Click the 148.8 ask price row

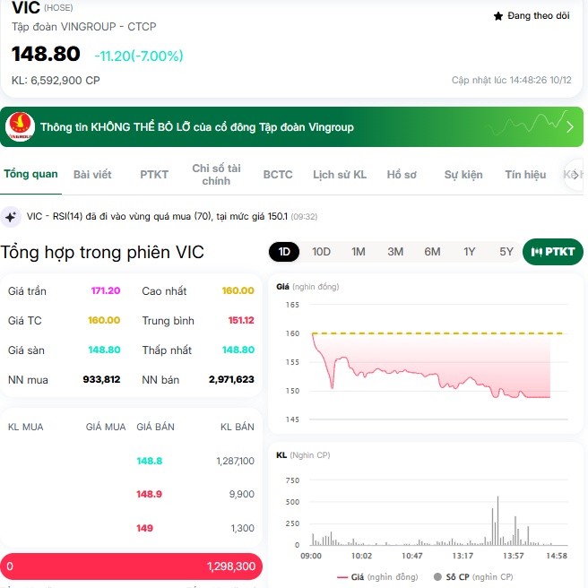tap(150, 461)
